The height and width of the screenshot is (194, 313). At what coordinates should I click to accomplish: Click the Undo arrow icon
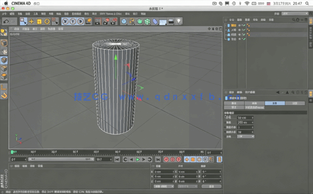pos(6,21)
